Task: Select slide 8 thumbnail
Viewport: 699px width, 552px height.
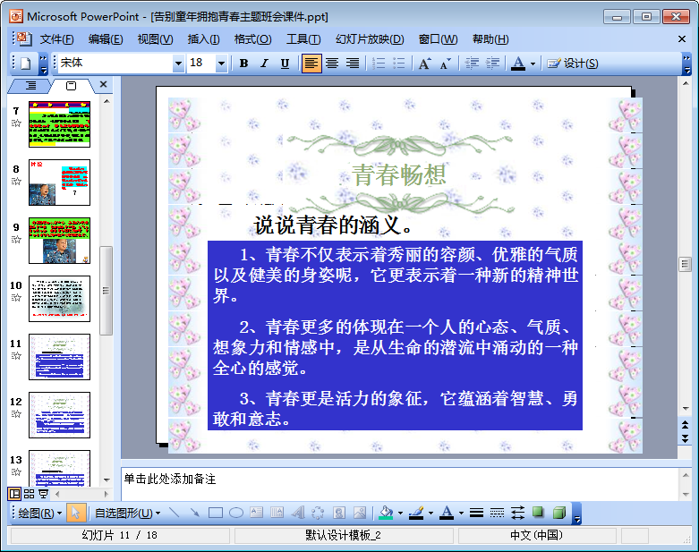Action: click(59, 183)
